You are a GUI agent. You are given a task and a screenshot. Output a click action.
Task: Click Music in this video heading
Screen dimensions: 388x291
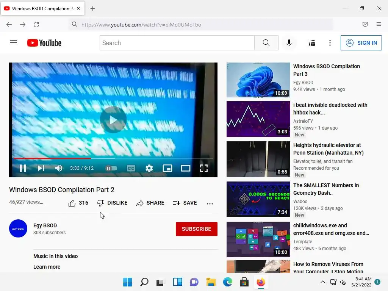click(x=55, y=256)
